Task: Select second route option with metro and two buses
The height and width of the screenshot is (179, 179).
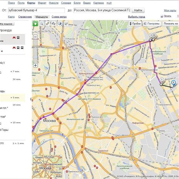Action: coord(12,49)
